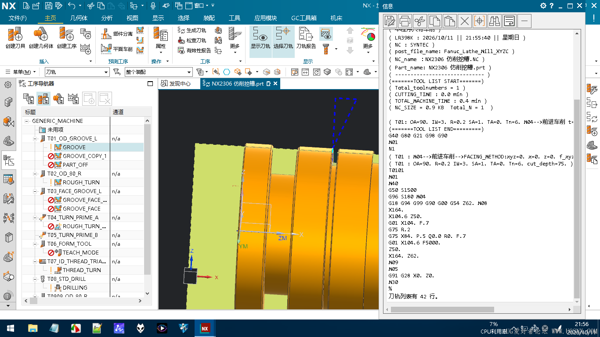600x337 pixels.
Task: Collapse the T01_OD_GROOVE_L tree node
Action: (36, 138)
